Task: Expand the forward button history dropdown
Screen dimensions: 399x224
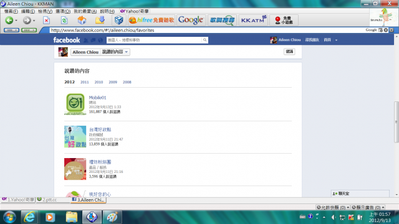Action: click(x=34, y=21)
